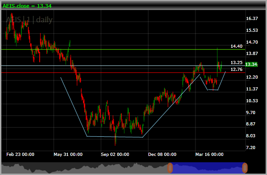Click the gray unselected navigator area
The height and width of the screenshot is (175, 267).
84,168
